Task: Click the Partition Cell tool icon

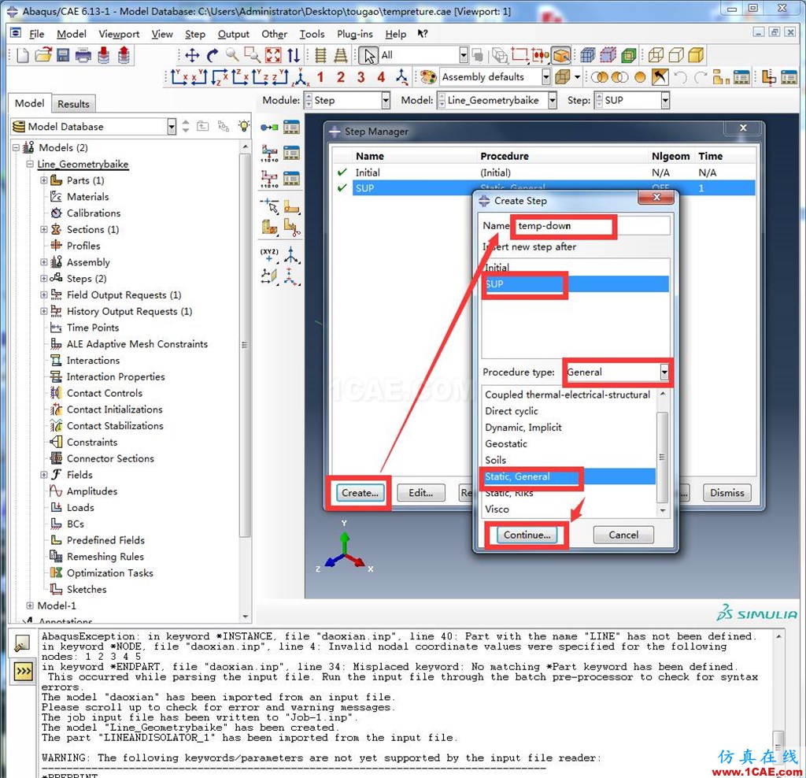Action: pyautogui.click(x=269, y=227)
